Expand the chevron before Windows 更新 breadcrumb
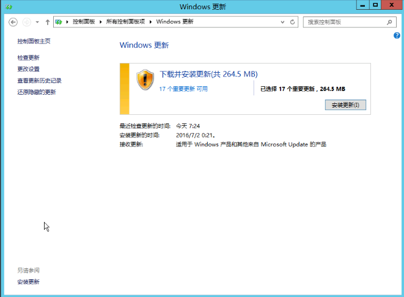 (151, 22)
